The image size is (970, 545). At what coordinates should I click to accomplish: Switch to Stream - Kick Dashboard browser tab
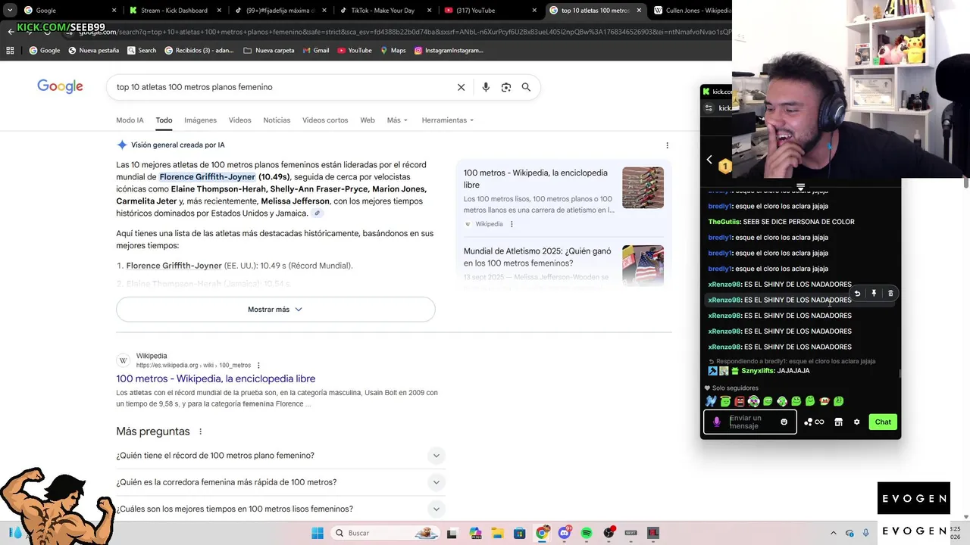(173, 11)
